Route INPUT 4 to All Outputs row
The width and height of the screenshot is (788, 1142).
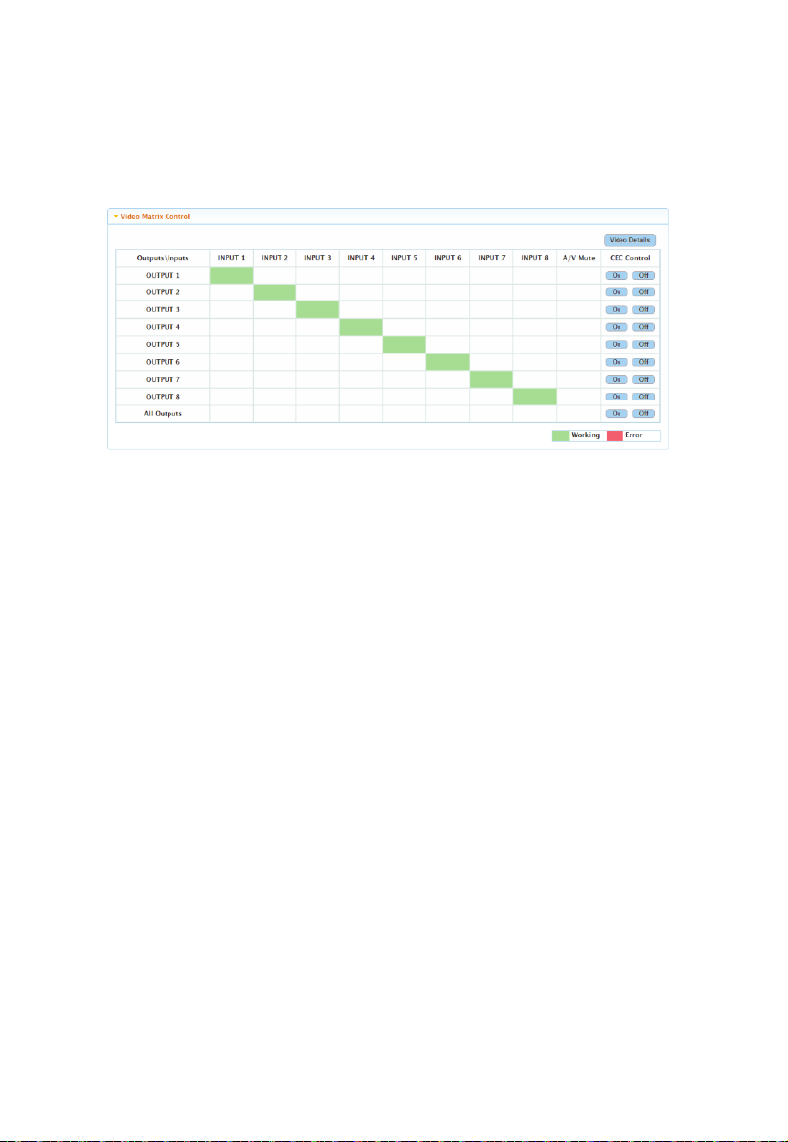pos(361,413)
